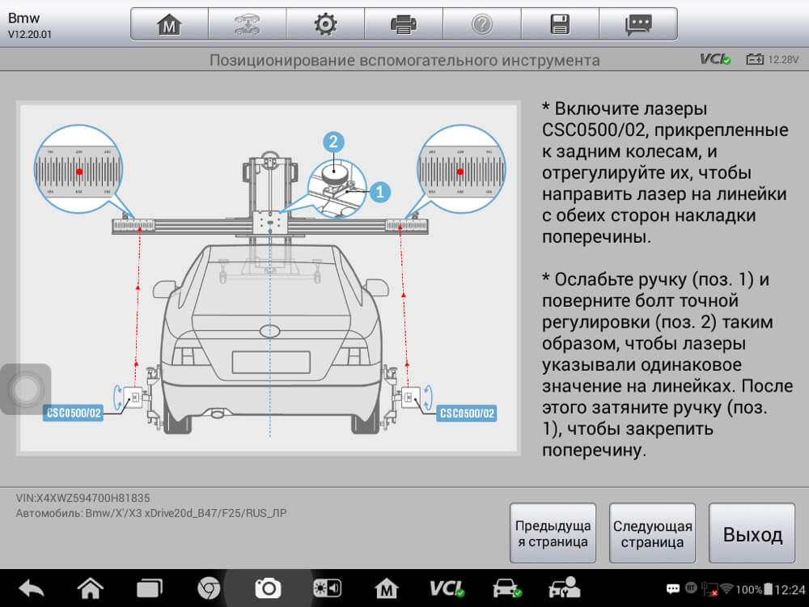Launch Chrome browser from bottom bar

[209, 588]
